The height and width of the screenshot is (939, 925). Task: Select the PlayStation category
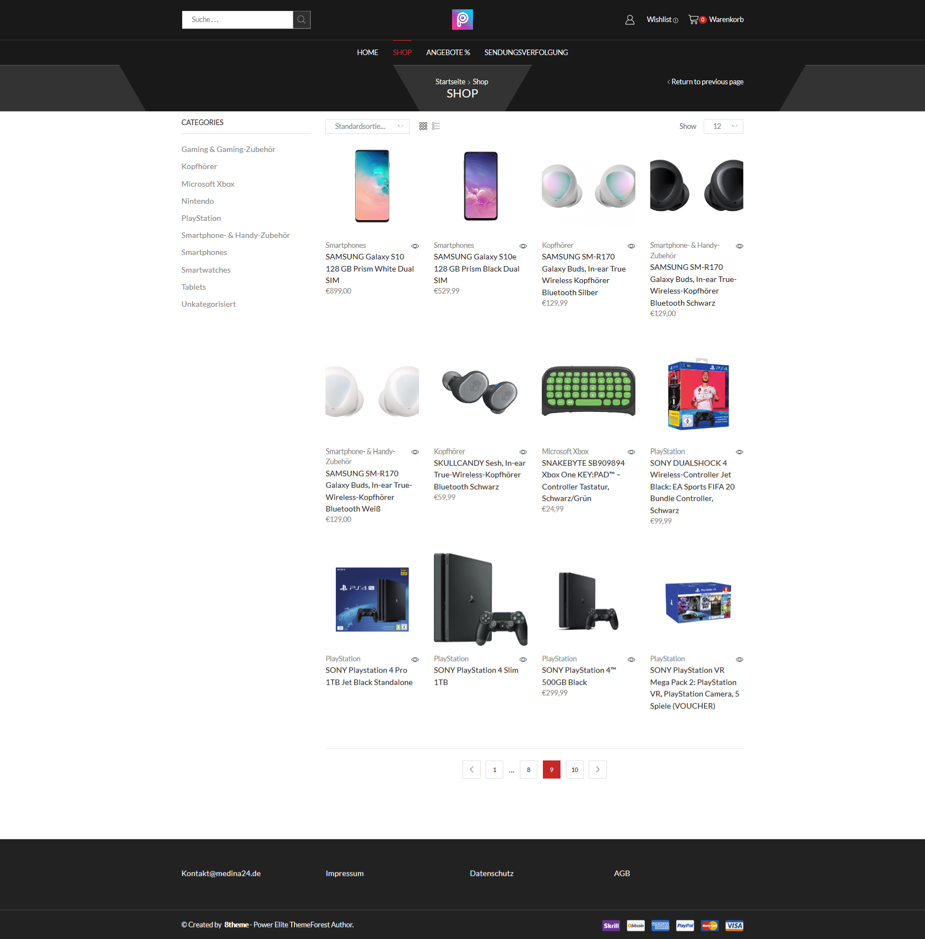pos(201,218)
